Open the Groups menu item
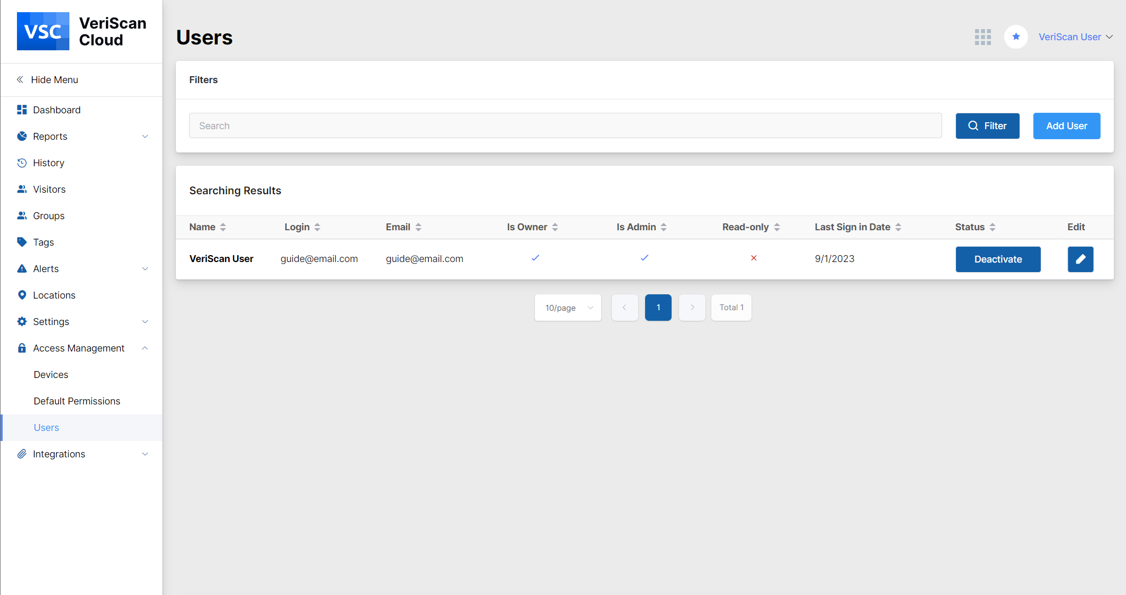The image size is (1126, 595). tap(82, 215)
